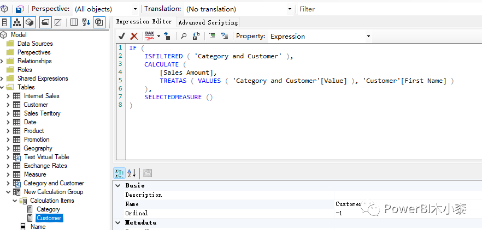482x230 pixels.
Task: Select the Geography table icon
Action: pyautogui.click(x=16, y=148)
